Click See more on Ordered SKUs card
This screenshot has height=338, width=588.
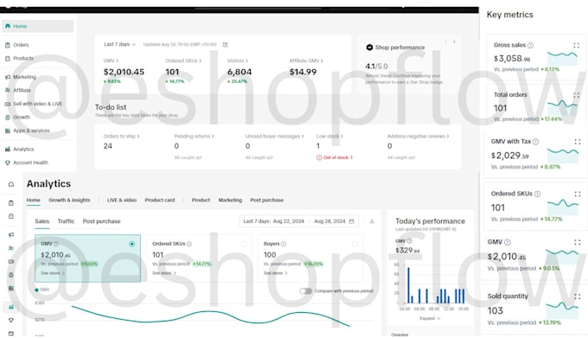click(164, 273)
